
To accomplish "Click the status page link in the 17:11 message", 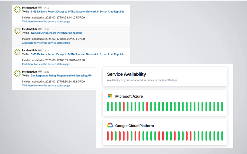I will pos(46,22).
